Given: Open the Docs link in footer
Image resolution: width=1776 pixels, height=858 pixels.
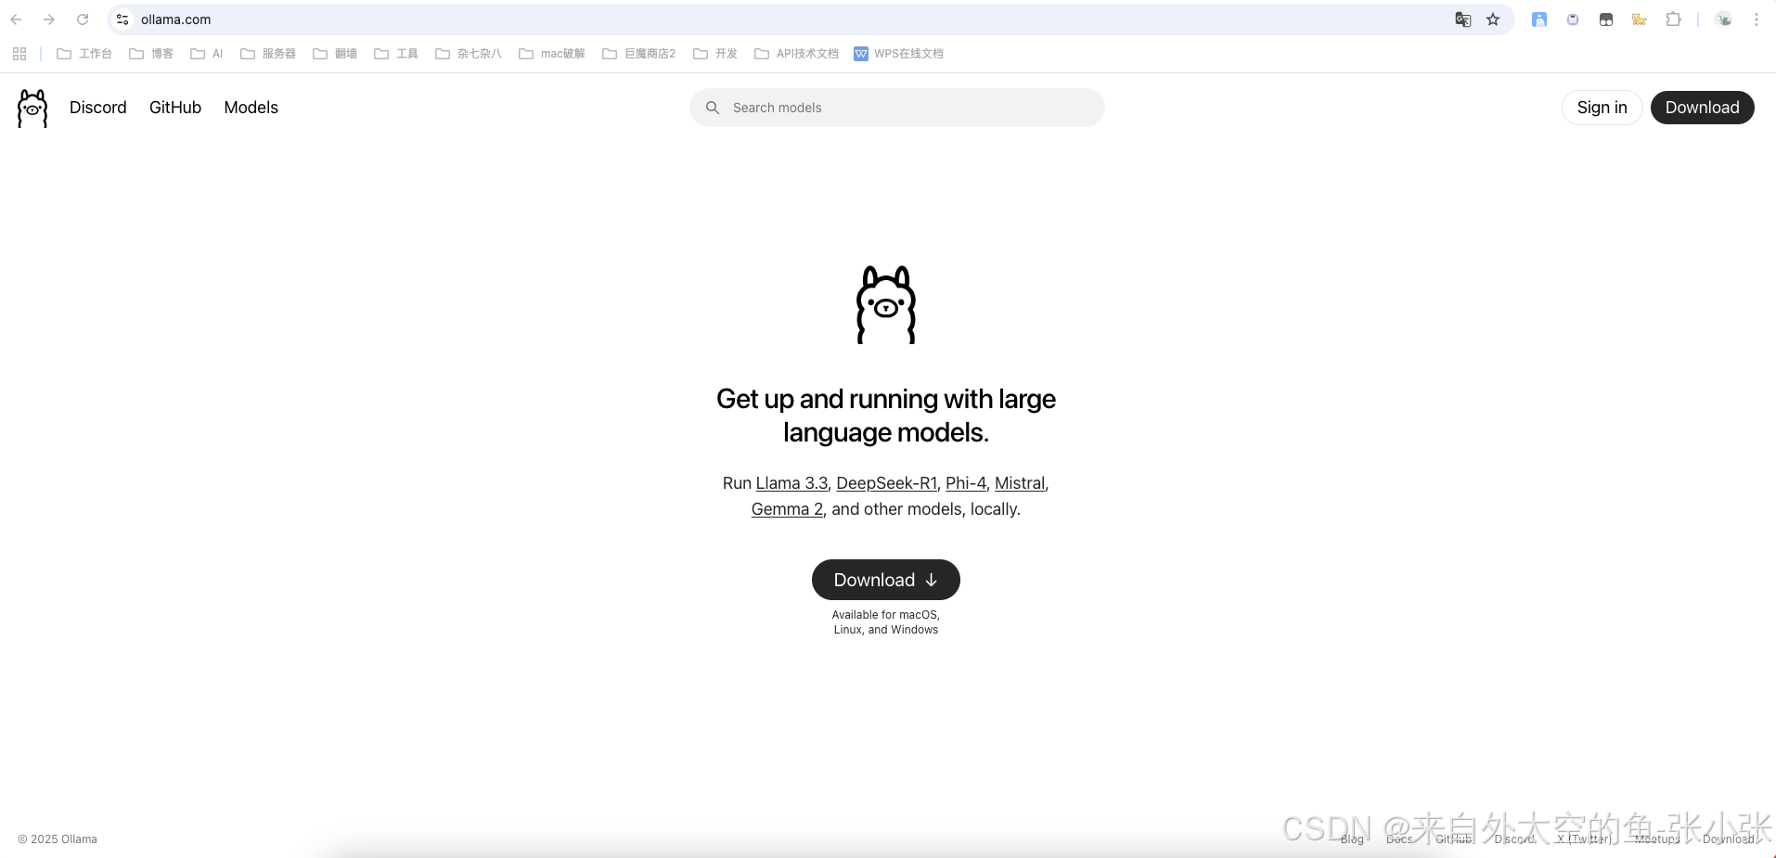Looking at the screenshot, I should [1399, 839].
